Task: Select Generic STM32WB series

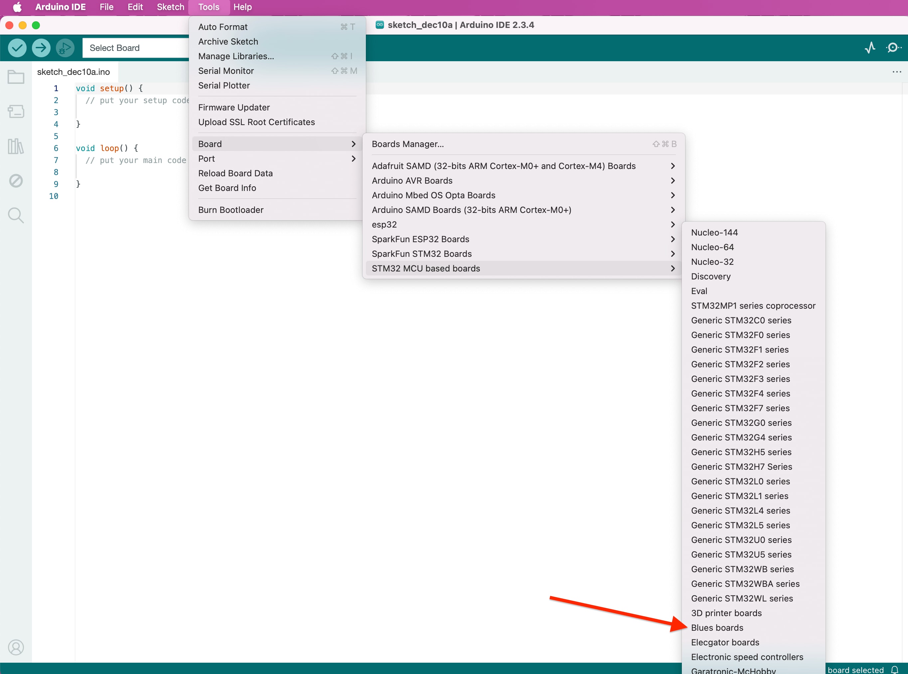Action: click(x=753, y=569)
